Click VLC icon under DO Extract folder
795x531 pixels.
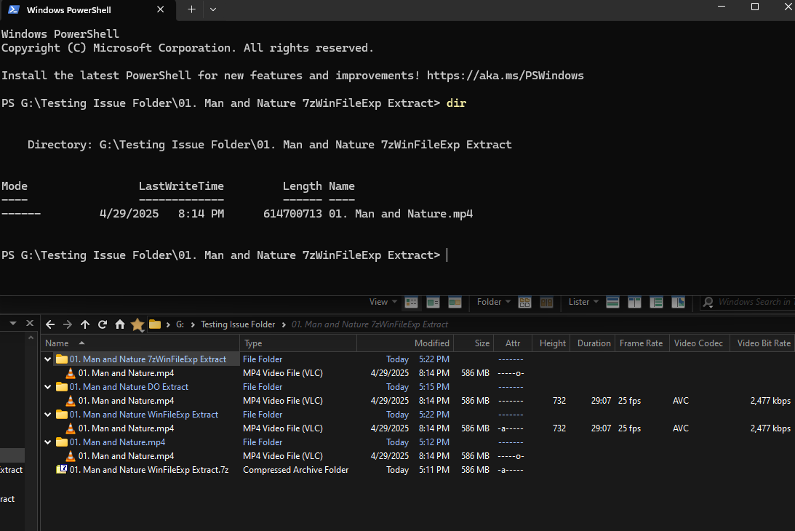tap(71, 401)
